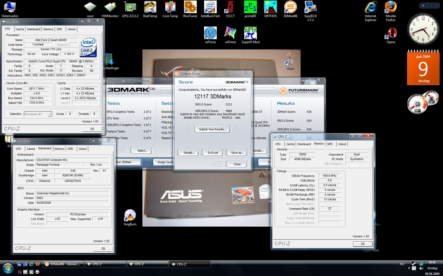This screenshot has width=443, height=276.
Task: Switch to CPU tab in Mainboard CPU-Z window
Action: (x=18, y=149)
